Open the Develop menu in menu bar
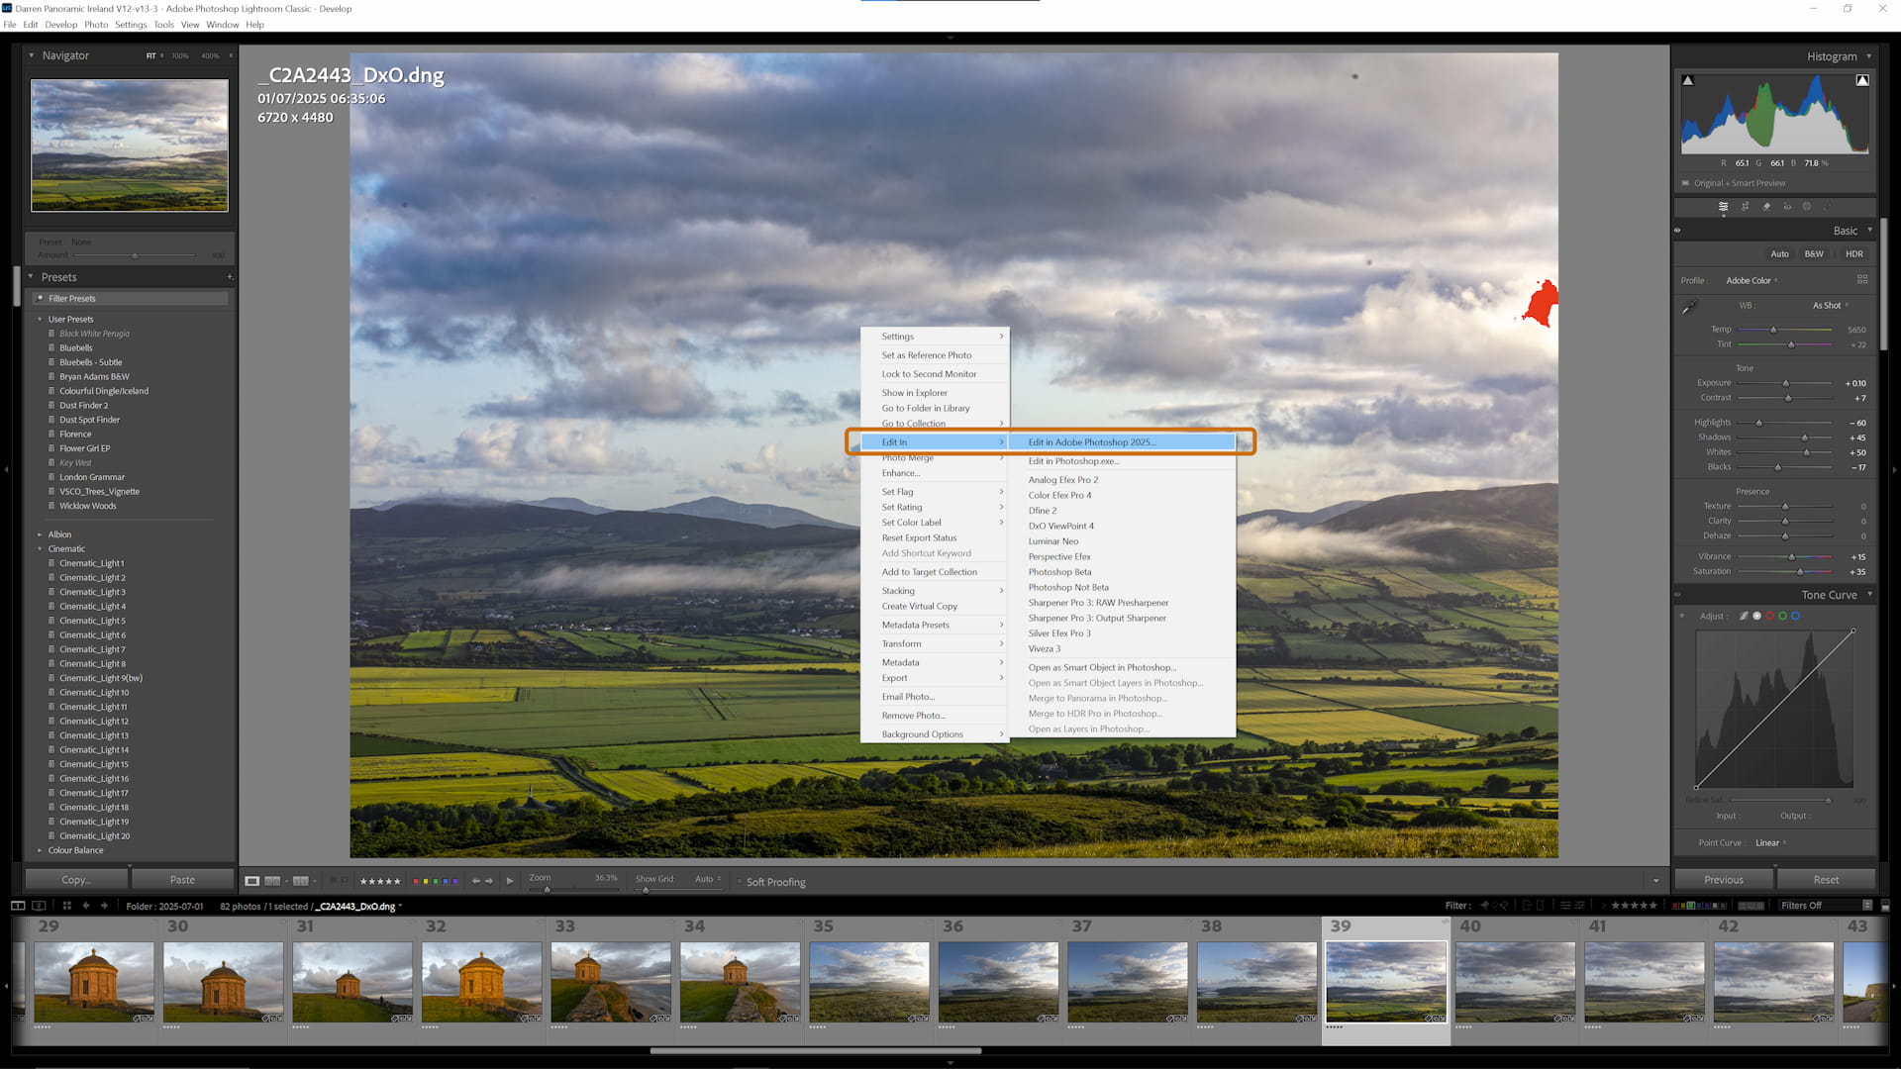 coord(60,25)
